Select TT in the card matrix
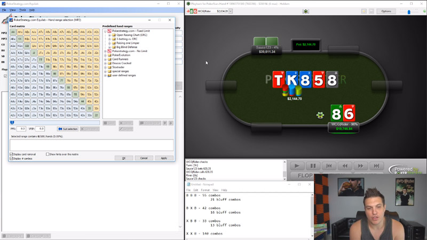 (41, 60)
